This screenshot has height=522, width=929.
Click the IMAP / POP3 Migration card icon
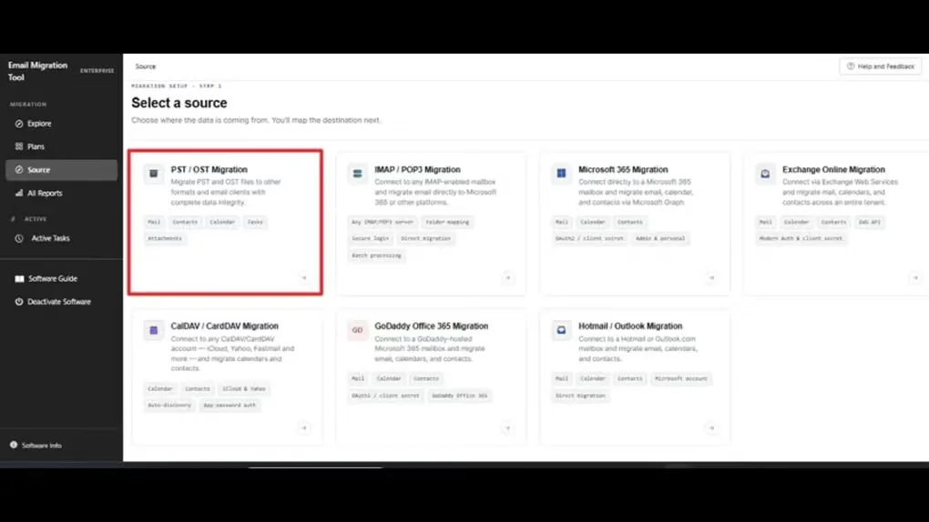pos(357,174)
